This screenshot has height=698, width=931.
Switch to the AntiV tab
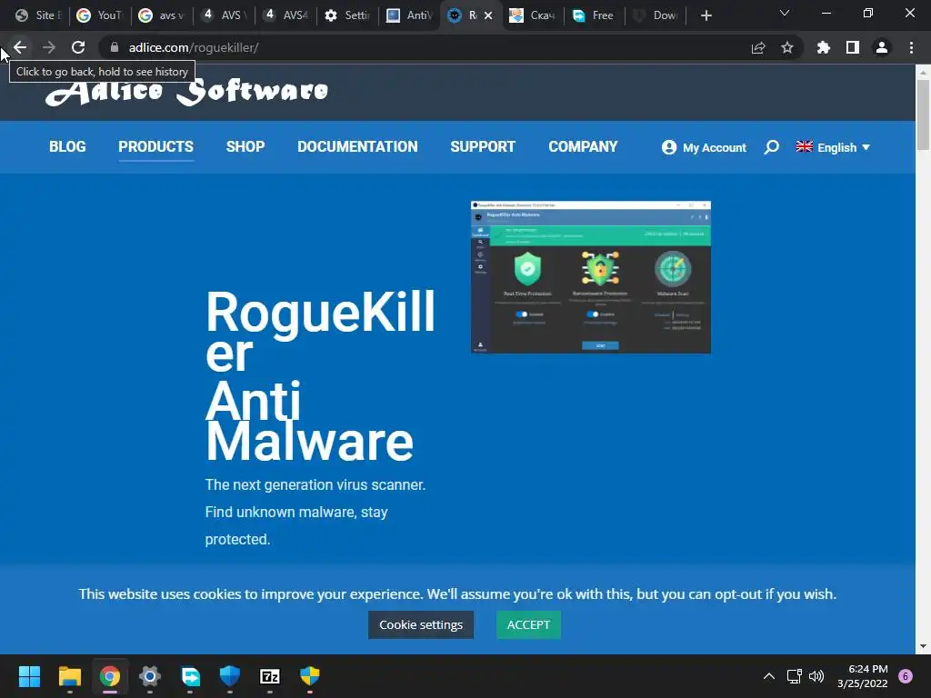[x=410, y=15]
